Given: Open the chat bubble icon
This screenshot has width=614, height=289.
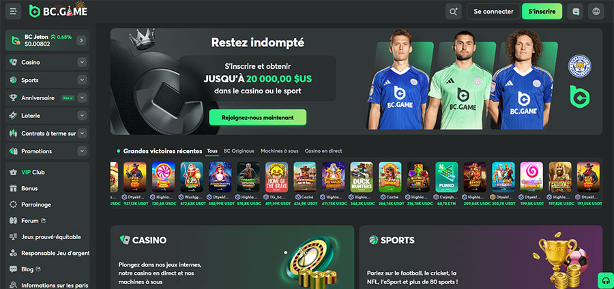Looking at the screenshot, I should coord(576,12).
